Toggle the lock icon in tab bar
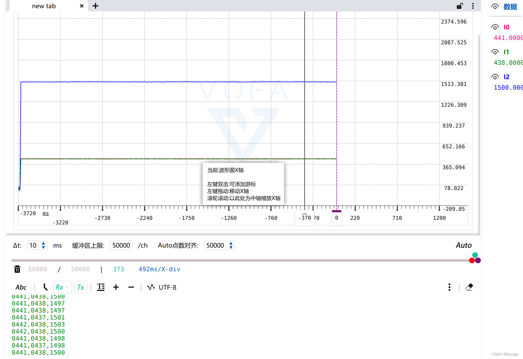The height and width of the screenshot is (359, 523). pos(460,6)
